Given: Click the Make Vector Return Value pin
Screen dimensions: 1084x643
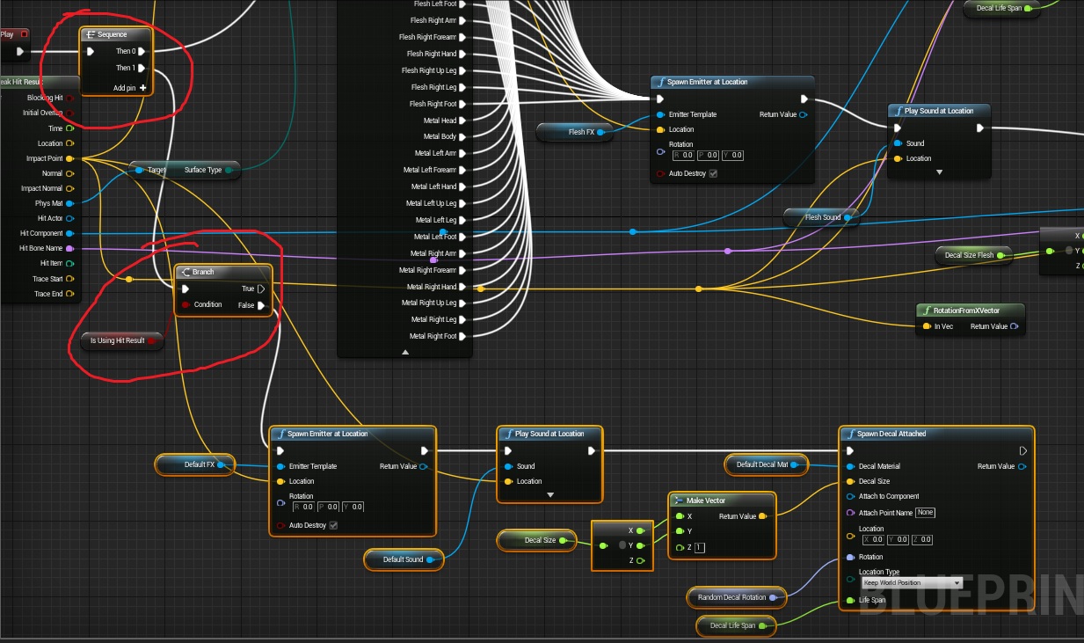Looking at the screenshot, I should pos(762,516).
